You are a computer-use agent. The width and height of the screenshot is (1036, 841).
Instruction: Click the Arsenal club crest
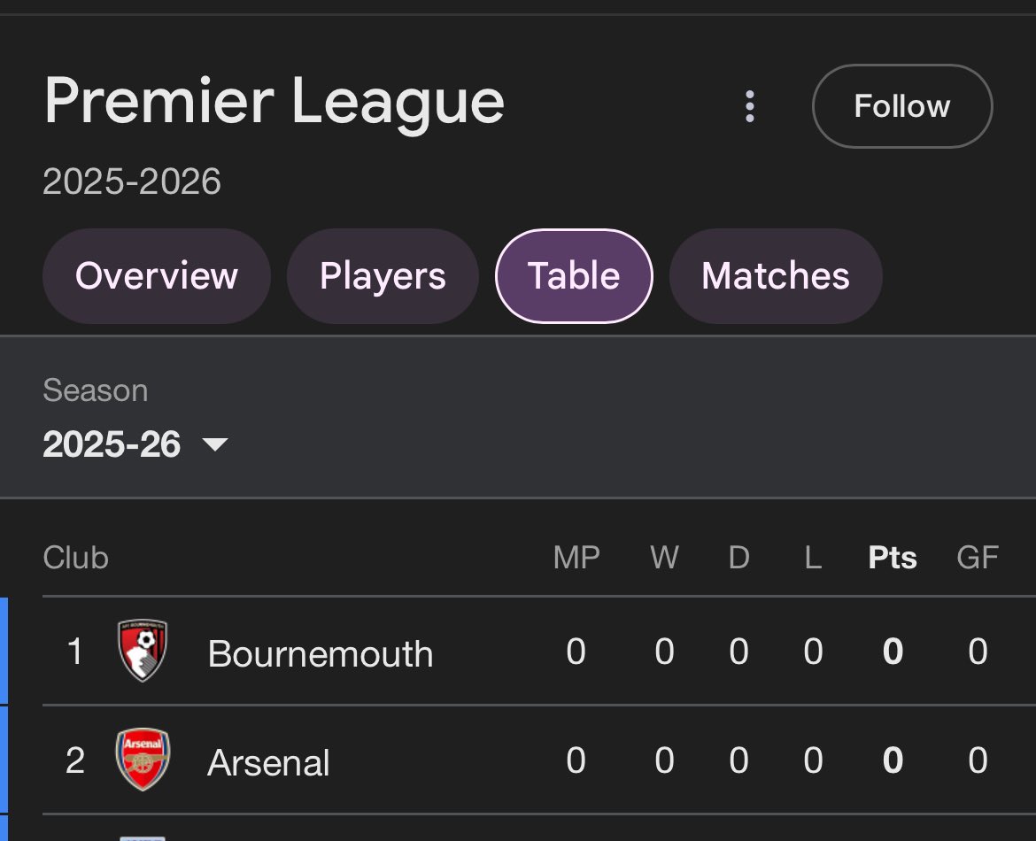pyautogui.click(x=143, y=760)
